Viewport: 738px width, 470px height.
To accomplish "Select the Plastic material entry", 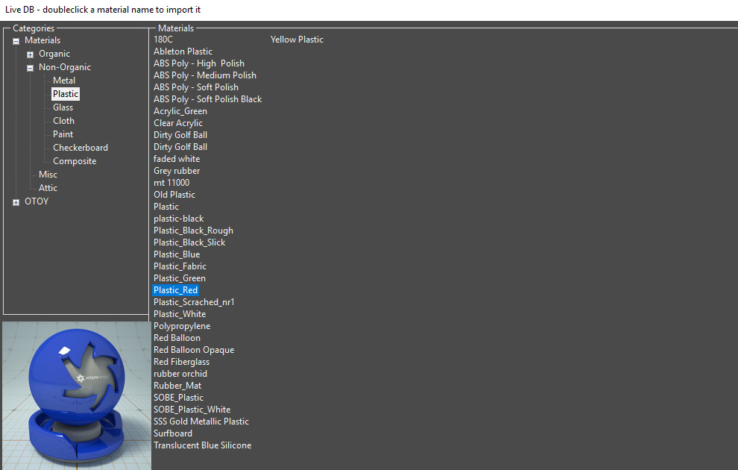I will click(166, 206).
